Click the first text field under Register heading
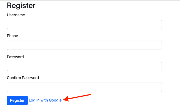The height and width of the screenshot is (111, 180). [x=84, y=24]
